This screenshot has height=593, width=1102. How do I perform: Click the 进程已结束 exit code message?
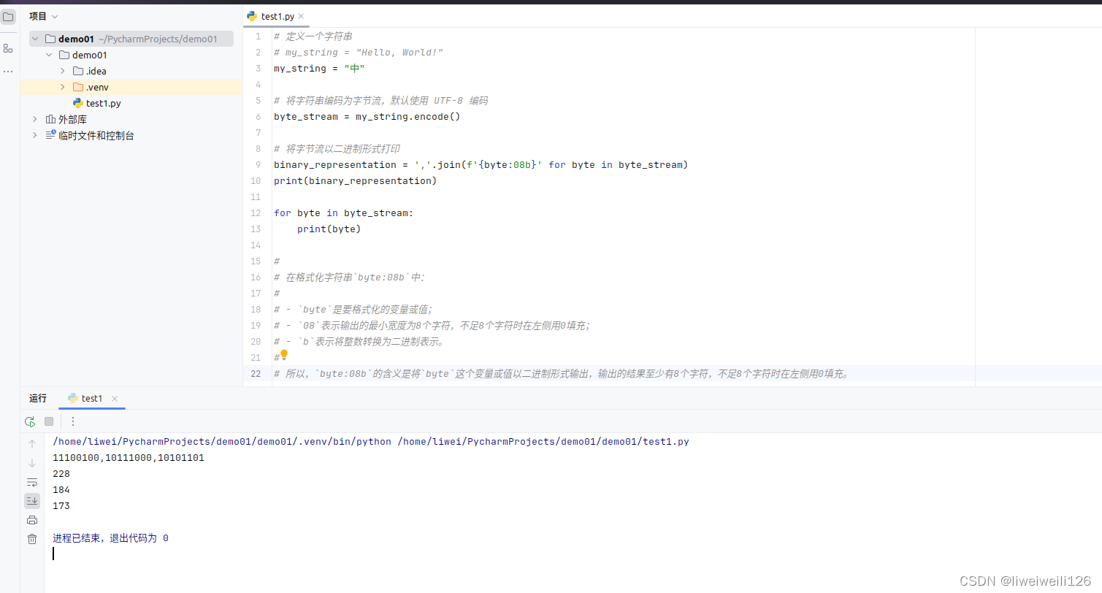tap(110, 538)
